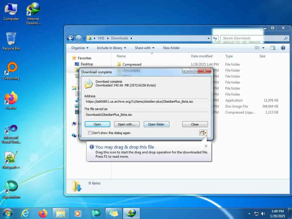The height and width of the screenshot is (219, 292).
Task: Click the Compressed (zipp... type cell
Action: 240,112
